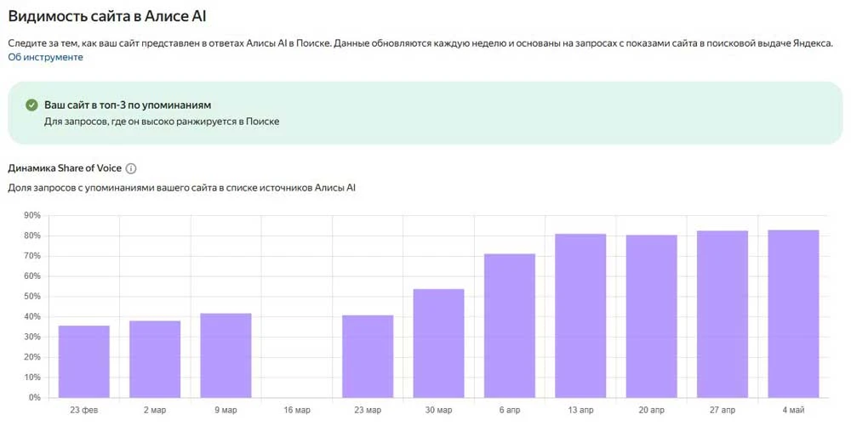Select the 27 апр bar in the chart

[722, 315]
